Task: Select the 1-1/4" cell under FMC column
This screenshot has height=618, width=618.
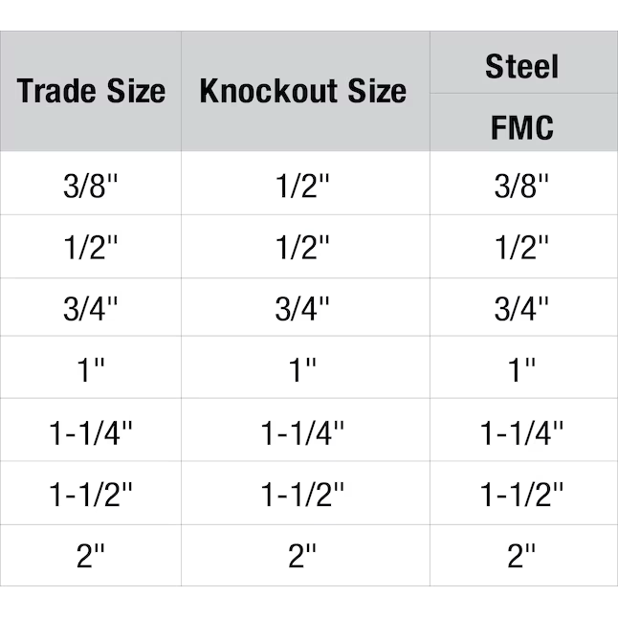Action: (x=521, y=431)
